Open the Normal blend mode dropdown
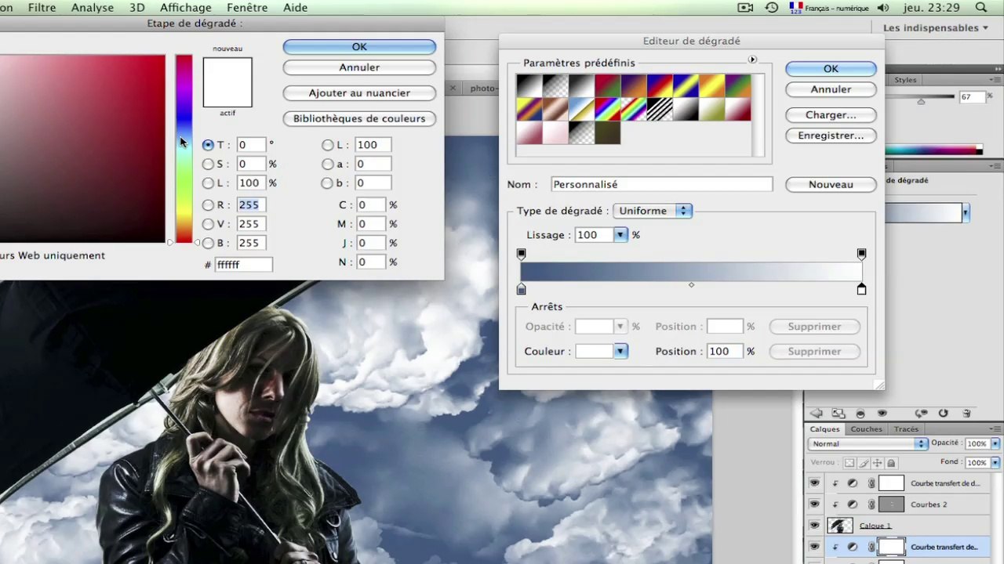Screen dimensions: 1004x564 click(868, 443)
